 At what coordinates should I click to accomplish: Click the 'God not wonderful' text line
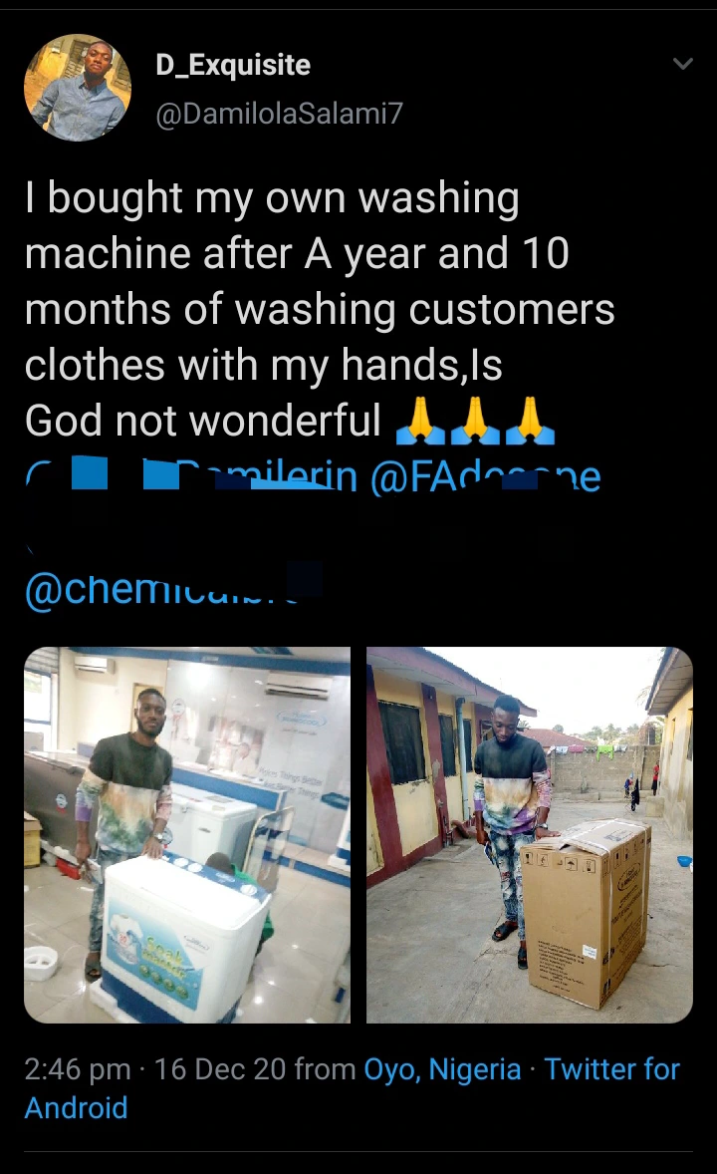click(203, 421)
